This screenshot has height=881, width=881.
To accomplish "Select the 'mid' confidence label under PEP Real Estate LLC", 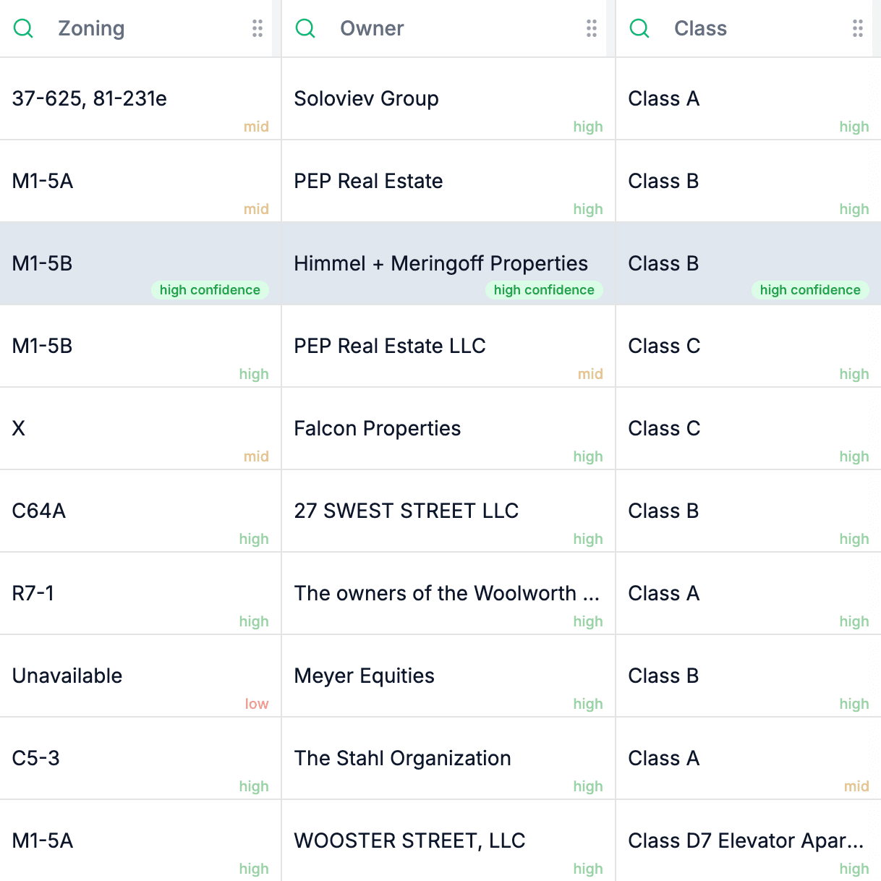I will point(590,374).
